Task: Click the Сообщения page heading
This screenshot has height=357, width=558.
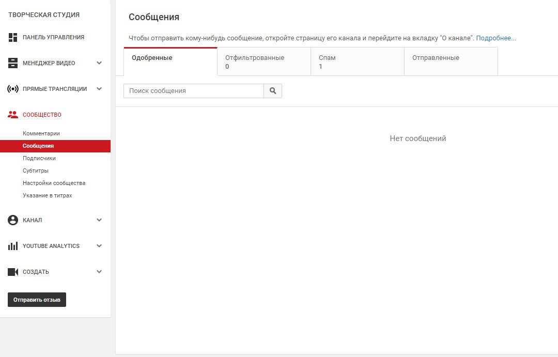Action: [x=154, y=17]
